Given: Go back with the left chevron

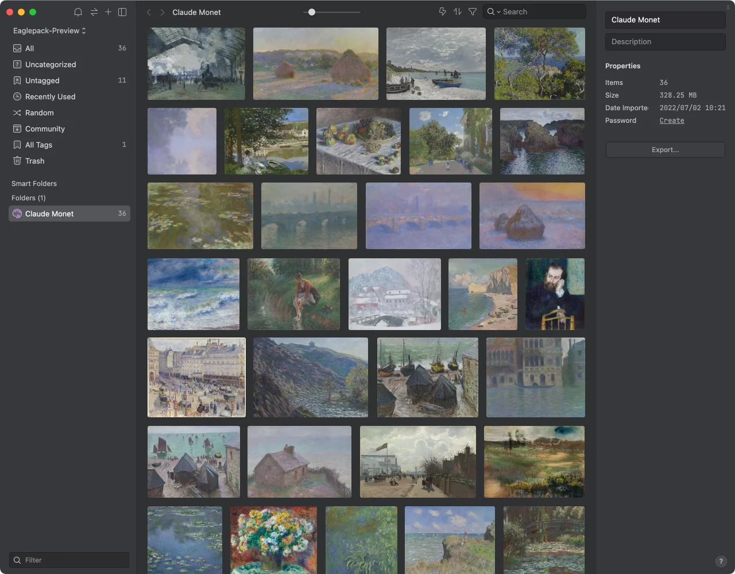Looking at the screenshot, I should [x=149, y=12].
